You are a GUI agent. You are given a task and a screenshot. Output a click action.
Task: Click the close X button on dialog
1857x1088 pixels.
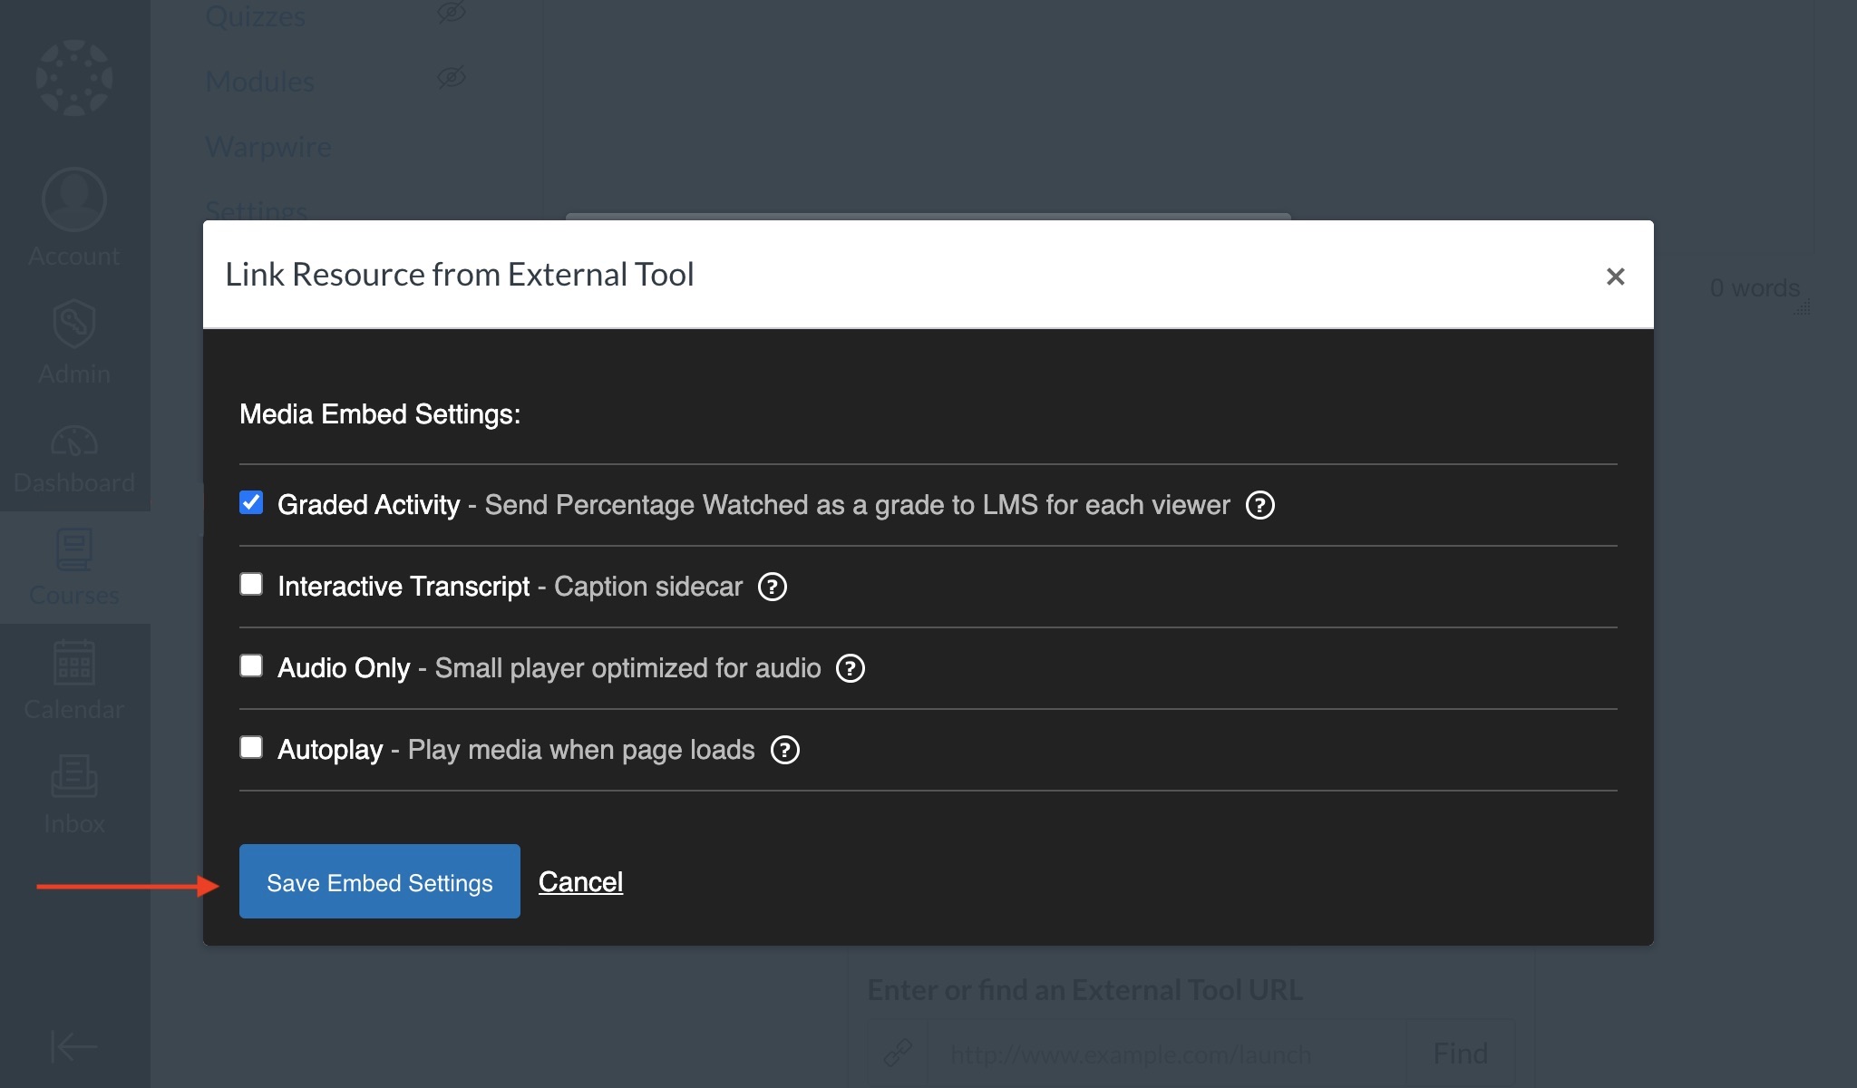pos(1615,276)
